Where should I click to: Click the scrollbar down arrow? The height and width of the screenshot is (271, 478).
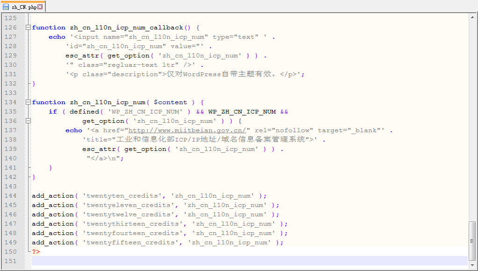coord(472,264)
